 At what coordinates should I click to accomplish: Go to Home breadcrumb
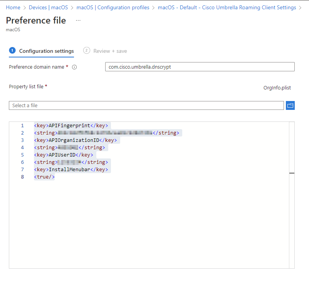13,7
